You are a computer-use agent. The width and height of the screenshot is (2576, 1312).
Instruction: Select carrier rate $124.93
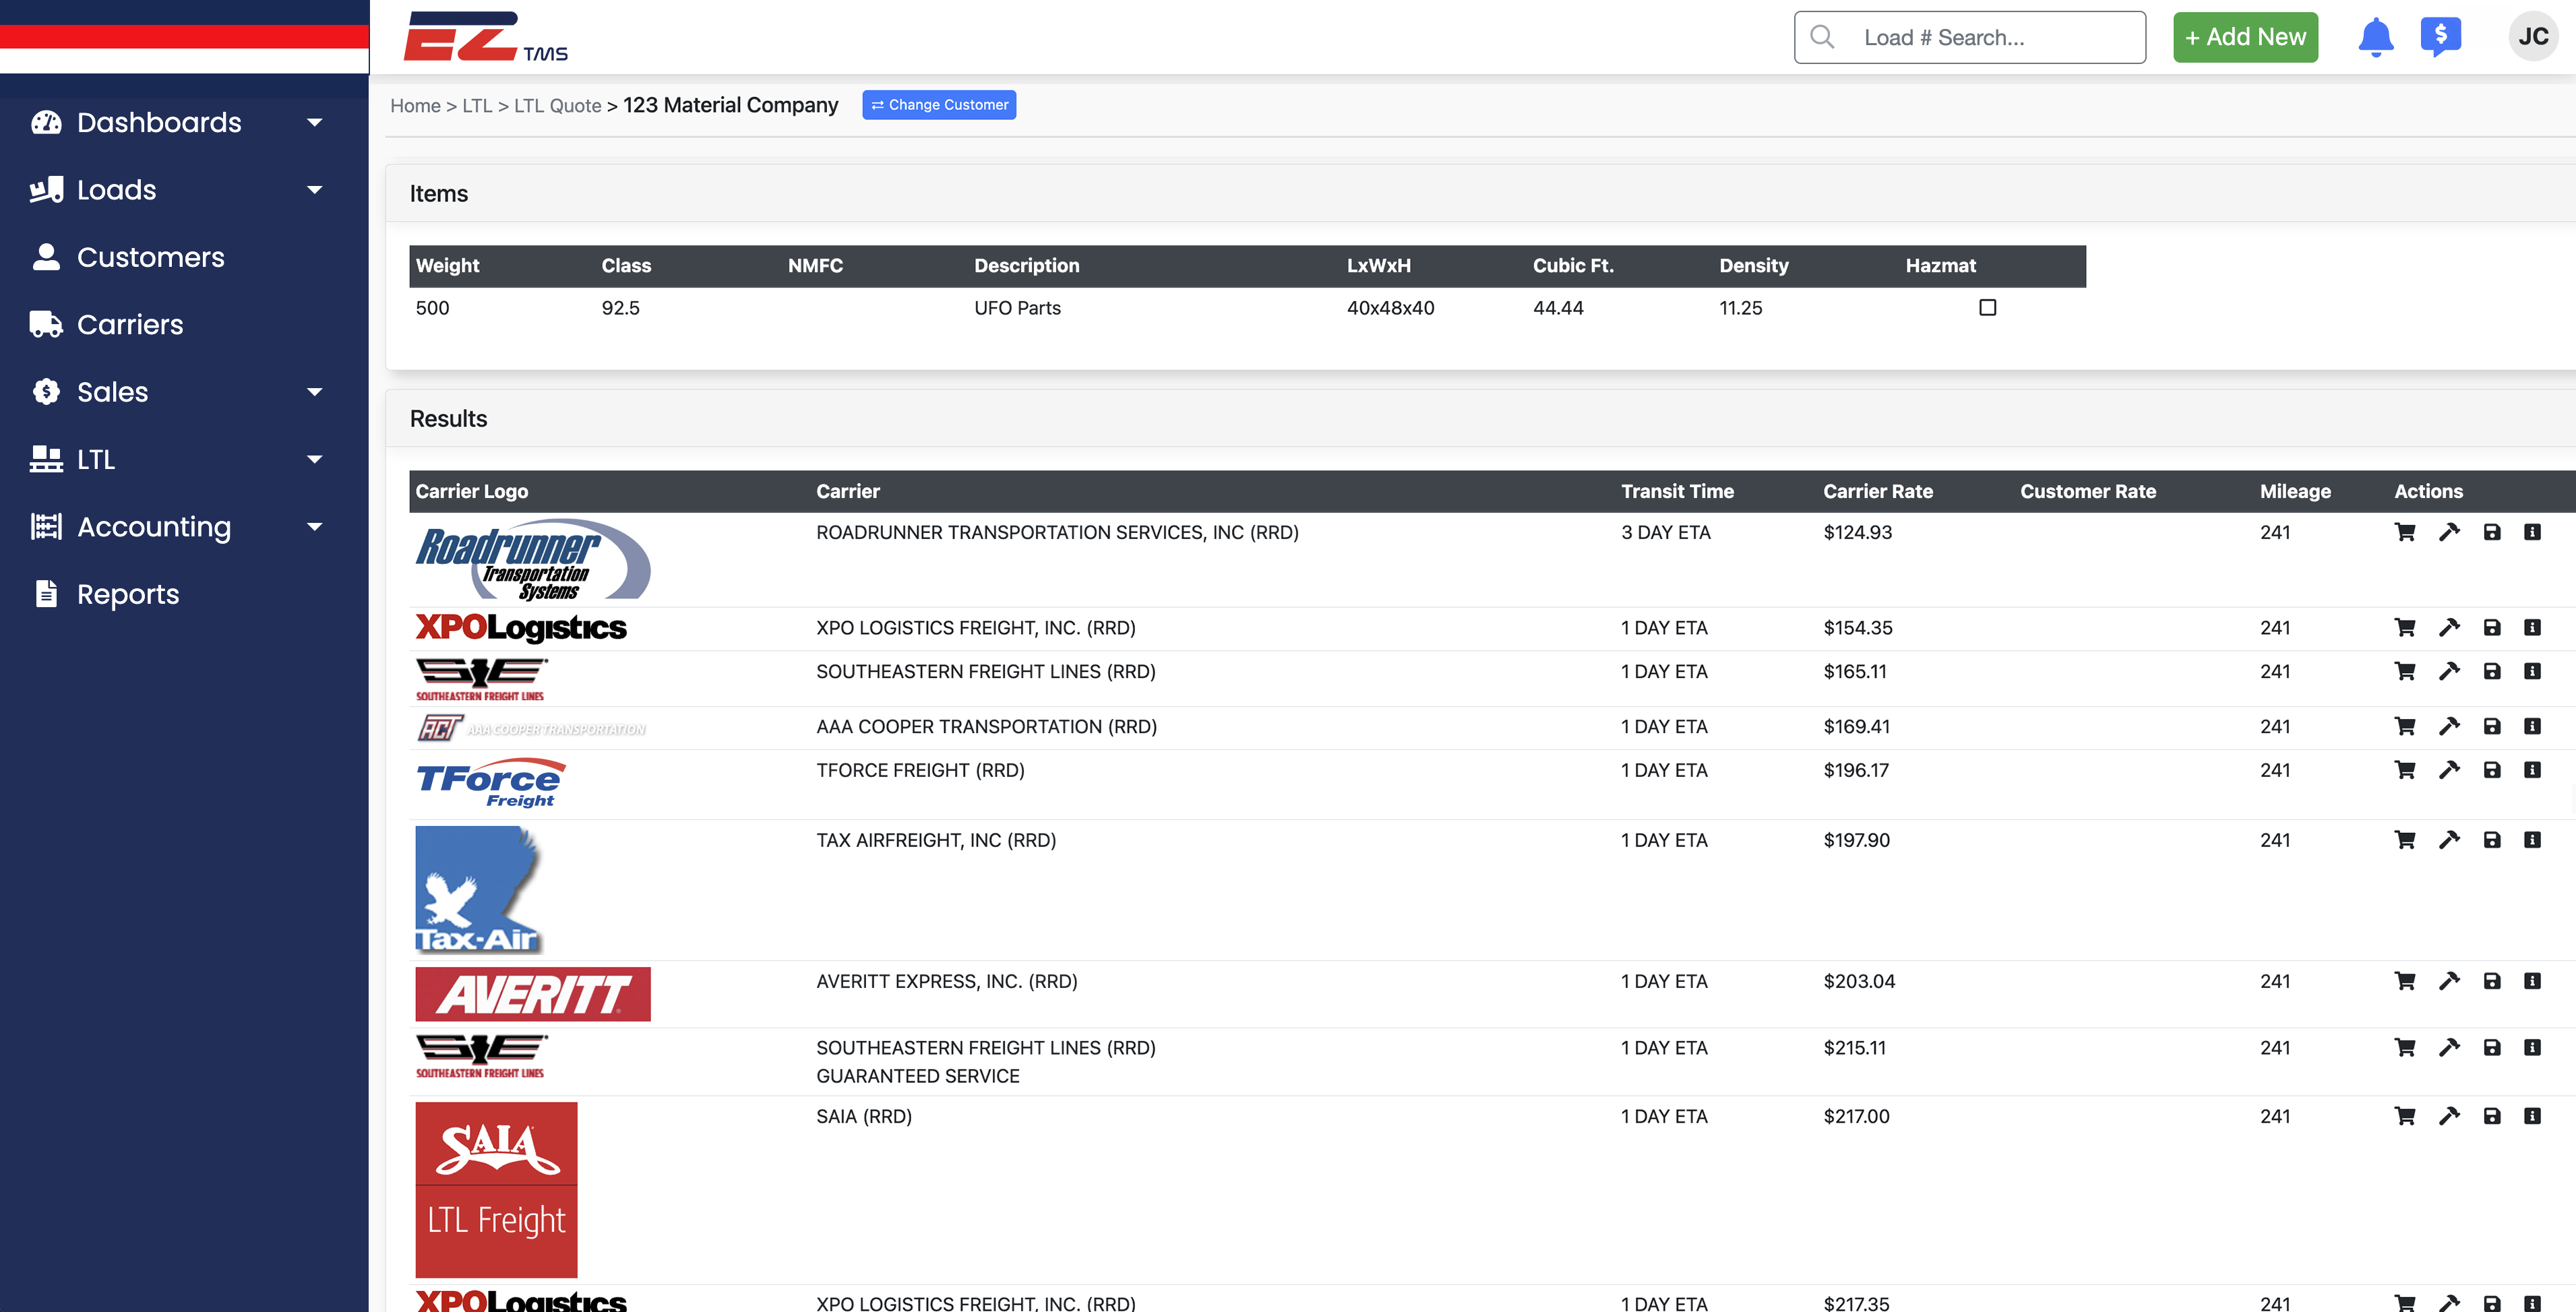tap(1858, 532)
